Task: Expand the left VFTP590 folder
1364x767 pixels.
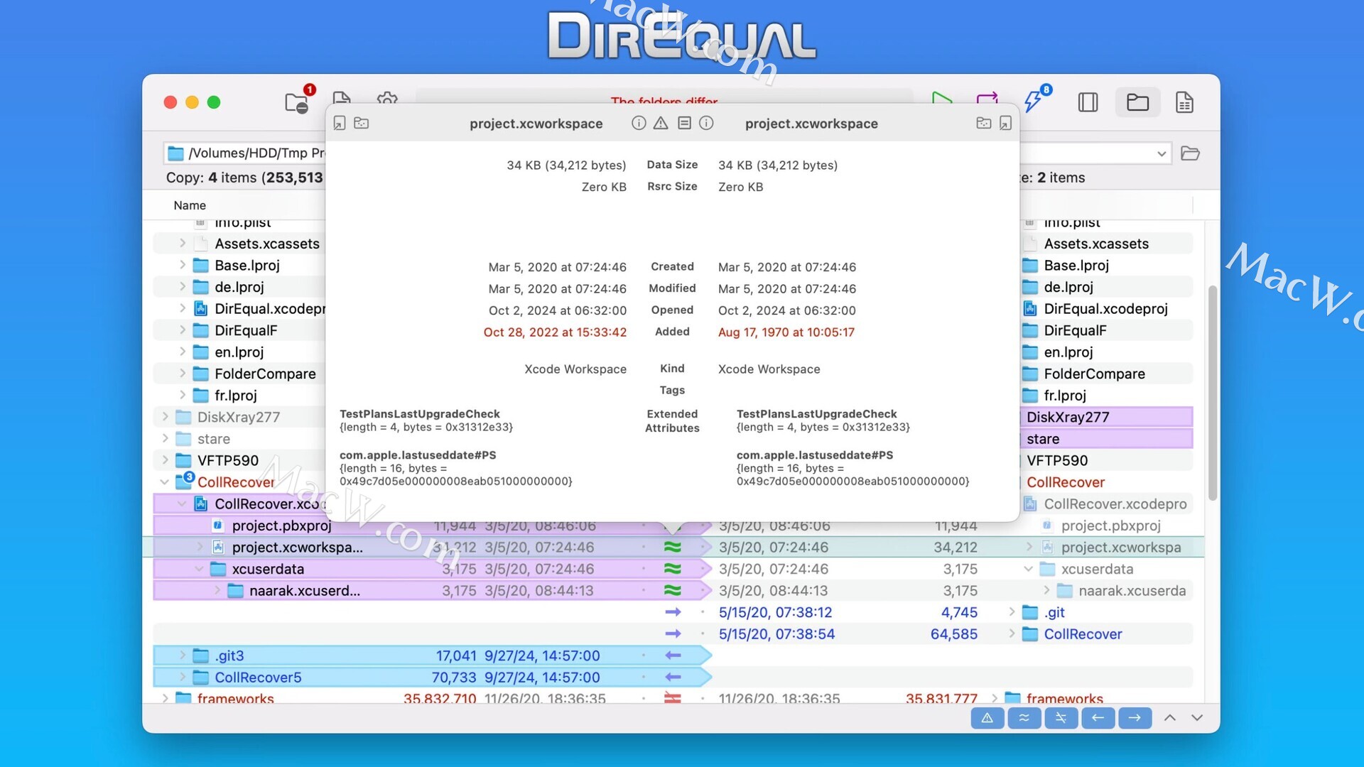Action: tap(165, 460)
